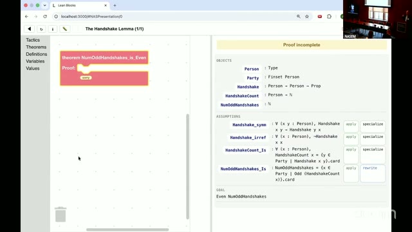
Task: Open the Tactics toolbox category
Action: [33, 40]
